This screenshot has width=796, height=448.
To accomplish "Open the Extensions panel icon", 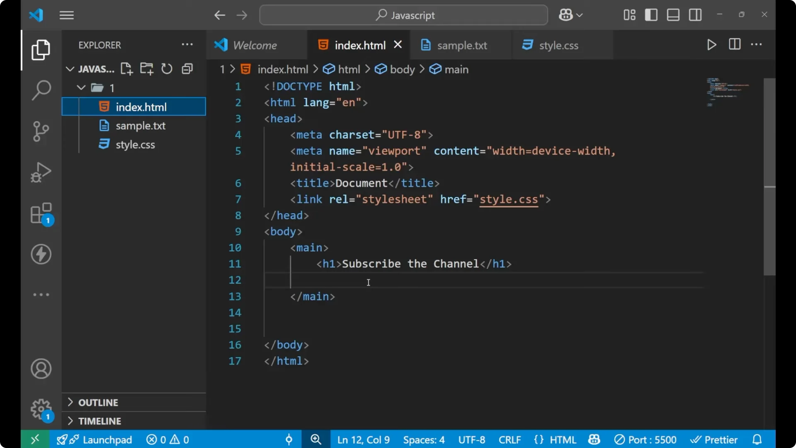I will point(40,213).
